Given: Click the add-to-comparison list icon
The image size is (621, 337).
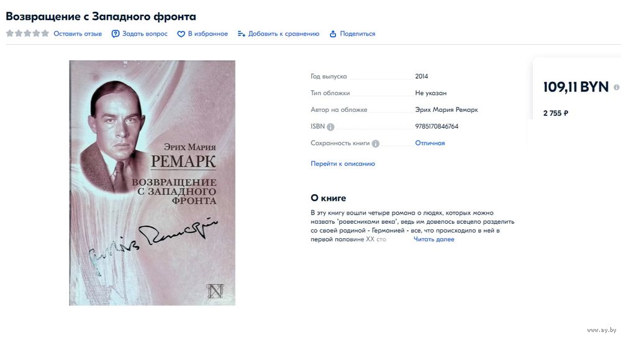Looking at the screenshot, I should point(241,34).
